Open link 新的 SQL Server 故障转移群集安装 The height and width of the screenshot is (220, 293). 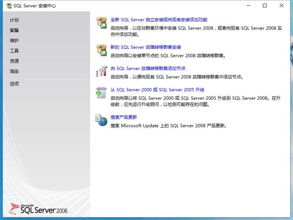click(146, 47)
